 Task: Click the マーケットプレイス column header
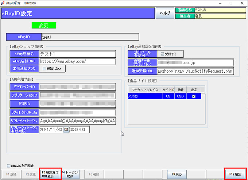(144, 89)
